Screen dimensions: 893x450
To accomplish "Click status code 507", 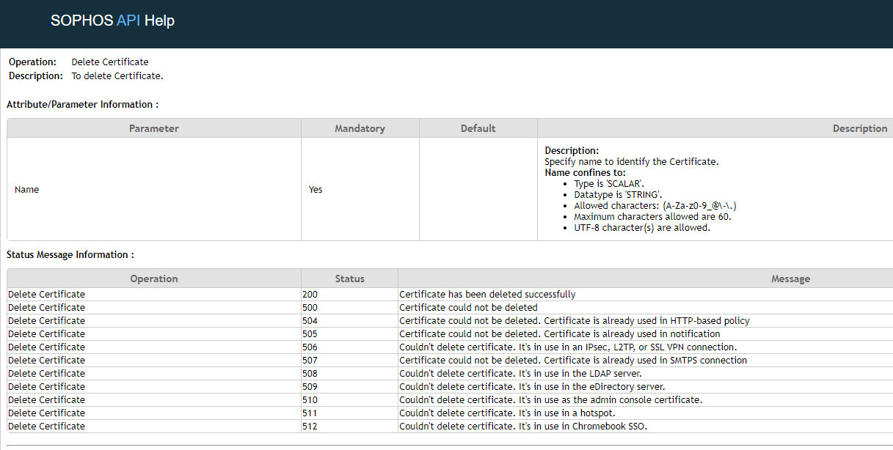I will [x=310, y=361].
